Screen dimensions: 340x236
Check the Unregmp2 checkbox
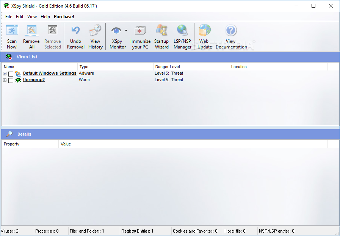[x=11, y=80]
